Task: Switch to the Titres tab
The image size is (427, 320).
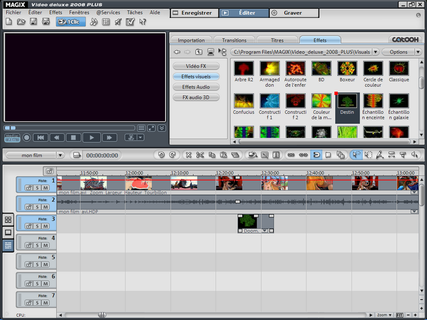Action: point(277,40)
